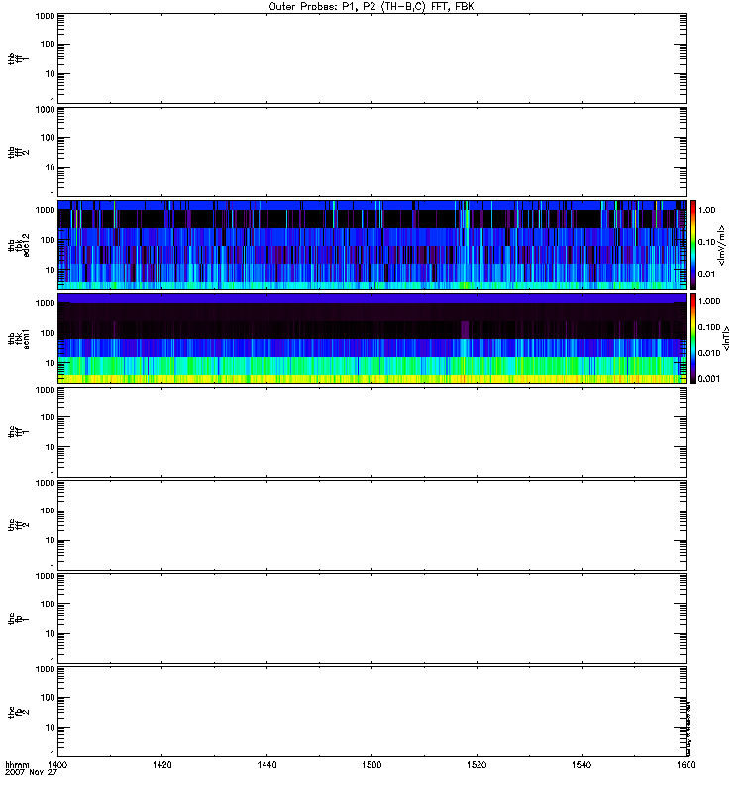
Task: Click the 1500 time tick label
Action: tap(371, 765)
